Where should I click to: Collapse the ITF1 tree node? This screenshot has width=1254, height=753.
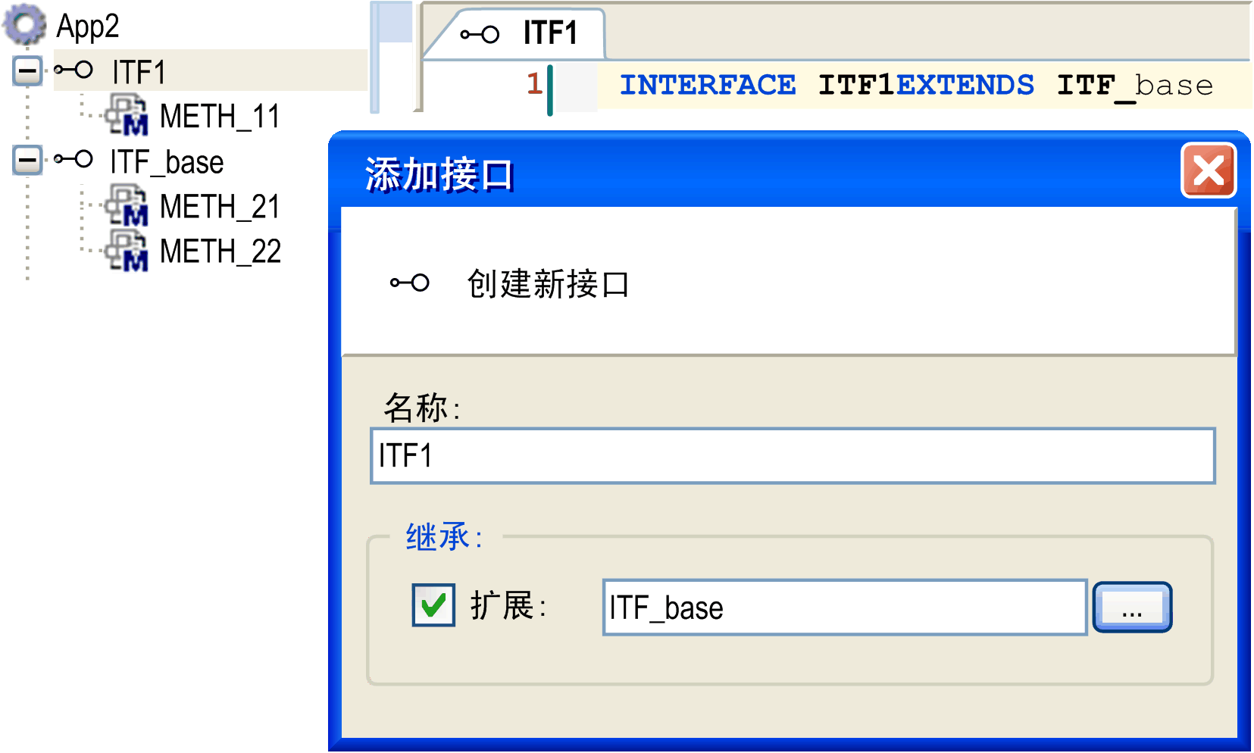click(27, 72)
